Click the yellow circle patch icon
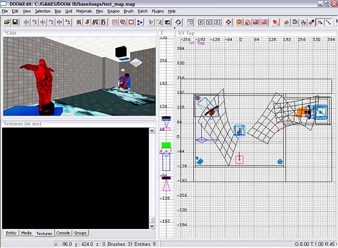Screen dimensions: 338x248 239,22
